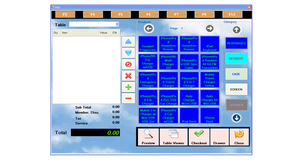The width and height of the screenshot is (303, 160).
Task: Open cash Drawer button
Action: 219,137
